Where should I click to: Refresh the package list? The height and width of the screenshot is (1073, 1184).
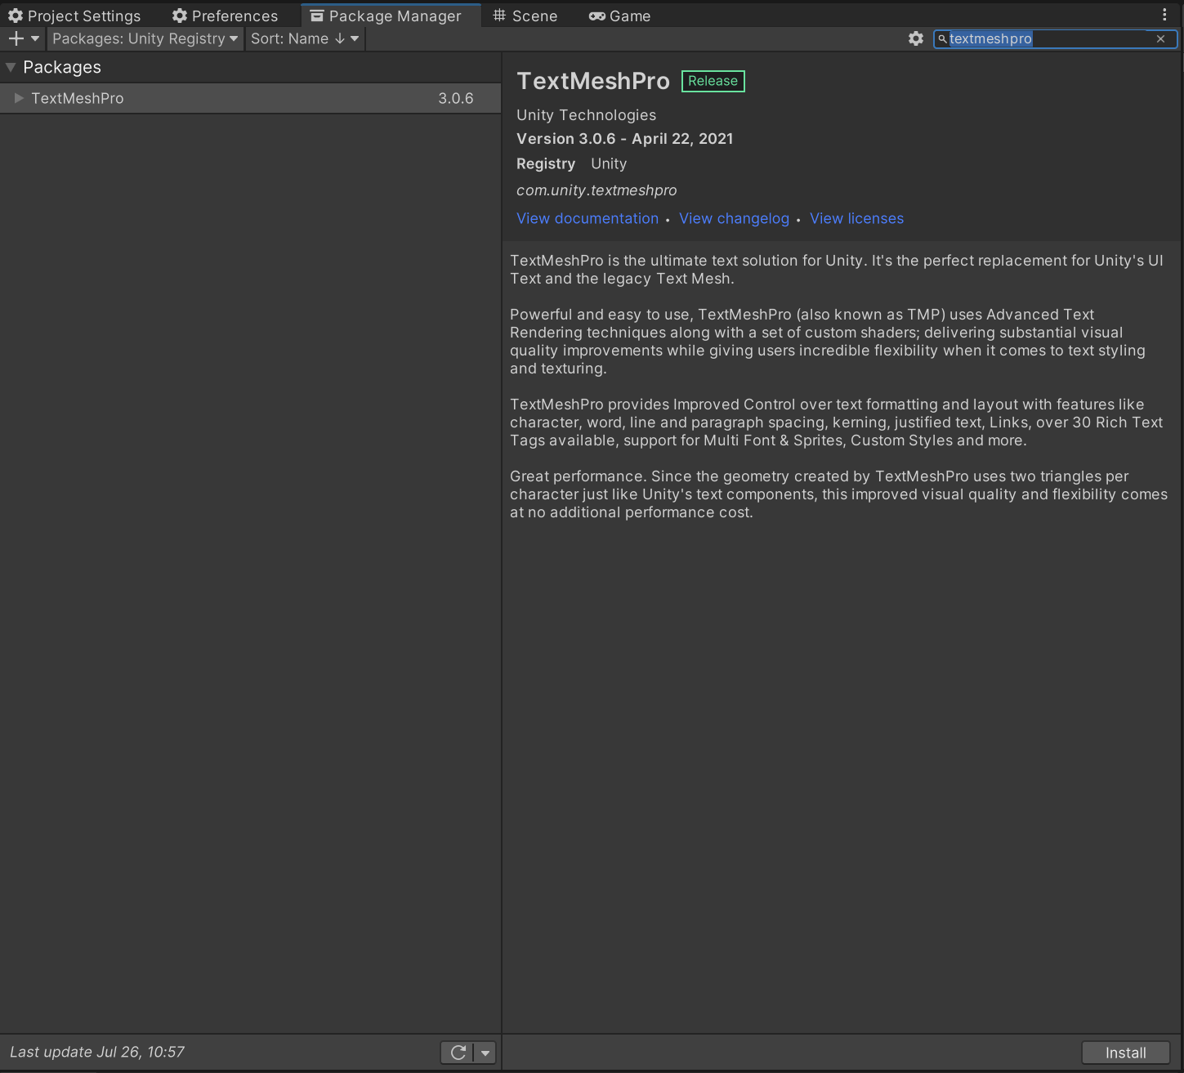[458, 1053]
